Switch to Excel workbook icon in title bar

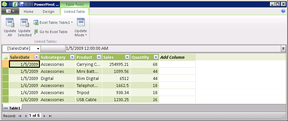(x=16, y=4)
